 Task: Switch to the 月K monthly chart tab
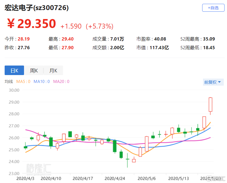pyautogui.click(x=53, y=70)
